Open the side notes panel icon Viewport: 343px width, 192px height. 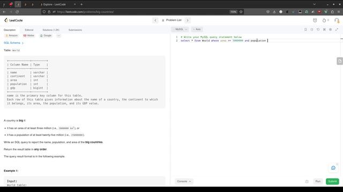coord(340,61)
